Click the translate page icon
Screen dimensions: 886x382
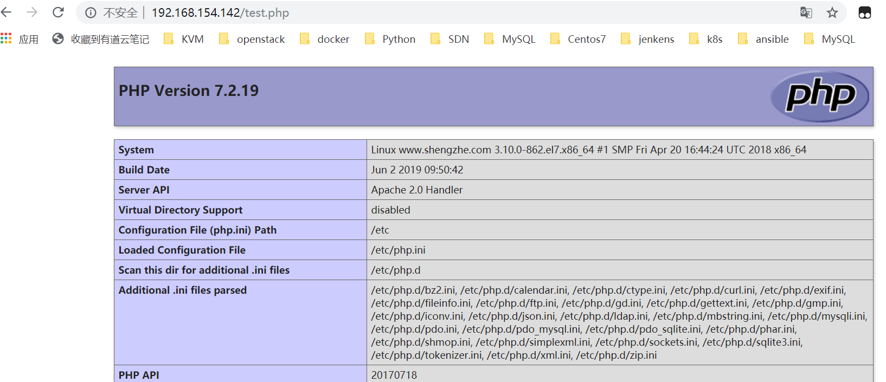click(806, 12)
